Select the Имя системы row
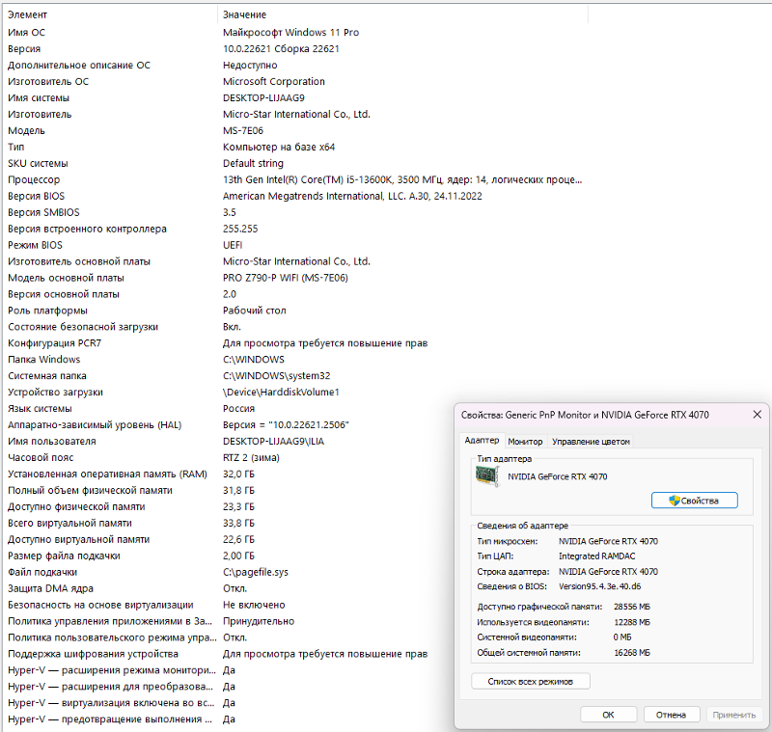 tap(295, 98)
